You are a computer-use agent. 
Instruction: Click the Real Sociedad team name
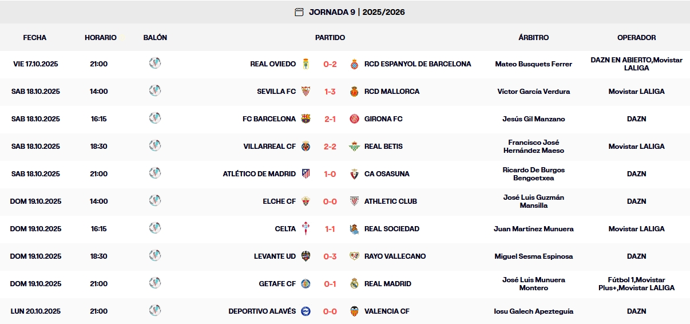(392, 229)
